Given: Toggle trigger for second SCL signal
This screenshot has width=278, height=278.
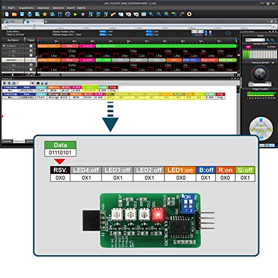Looking at the screenshot, I should [x=31, y=69].
